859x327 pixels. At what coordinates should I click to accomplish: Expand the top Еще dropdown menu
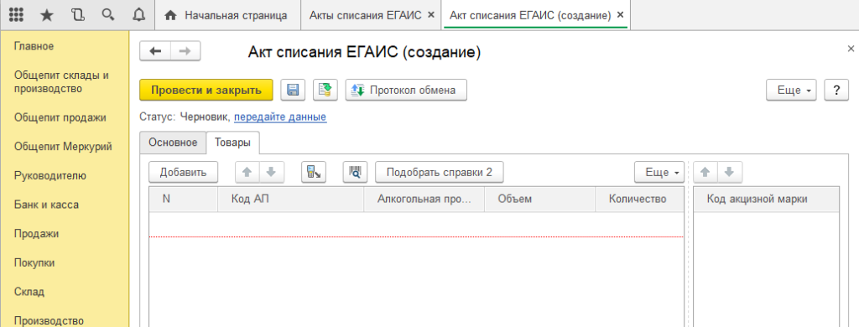click(x=791, y=90)
